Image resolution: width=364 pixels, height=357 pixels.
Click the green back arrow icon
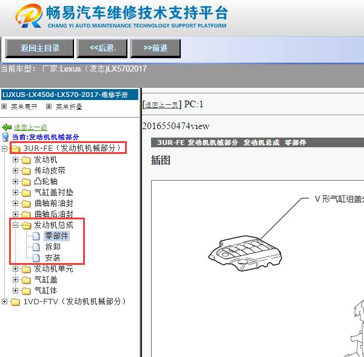pyautogui.click(x=7, y=127)
